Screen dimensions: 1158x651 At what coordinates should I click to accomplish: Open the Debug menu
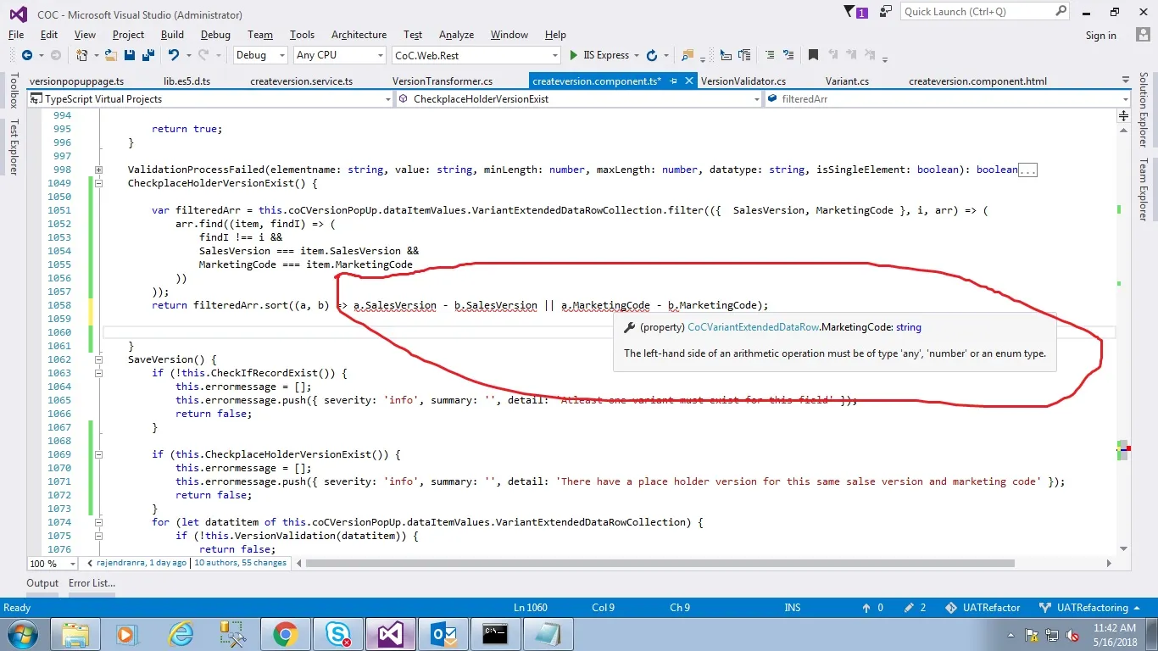(x=215, y=35)
